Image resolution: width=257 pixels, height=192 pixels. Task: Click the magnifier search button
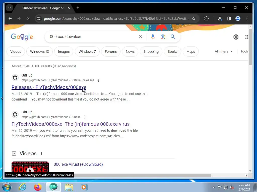tap(173, 37)
